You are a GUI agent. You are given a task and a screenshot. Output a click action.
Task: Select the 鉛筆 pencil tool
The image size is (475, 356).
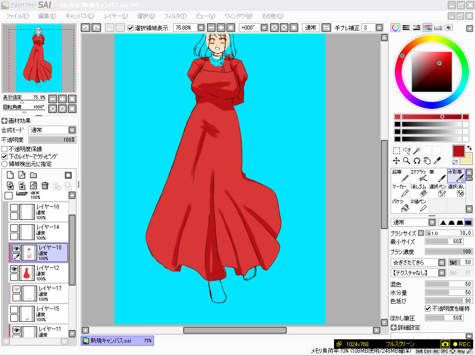tap(400, 176)
